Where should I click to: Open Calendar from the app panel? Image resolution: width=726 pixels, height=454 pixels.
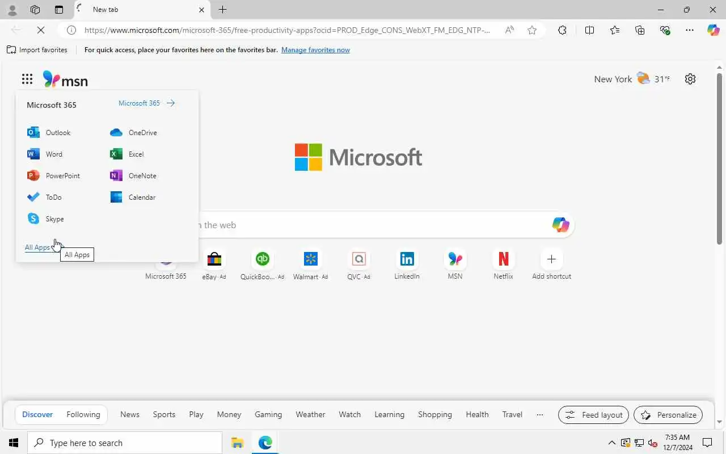[x=133, y=197]
